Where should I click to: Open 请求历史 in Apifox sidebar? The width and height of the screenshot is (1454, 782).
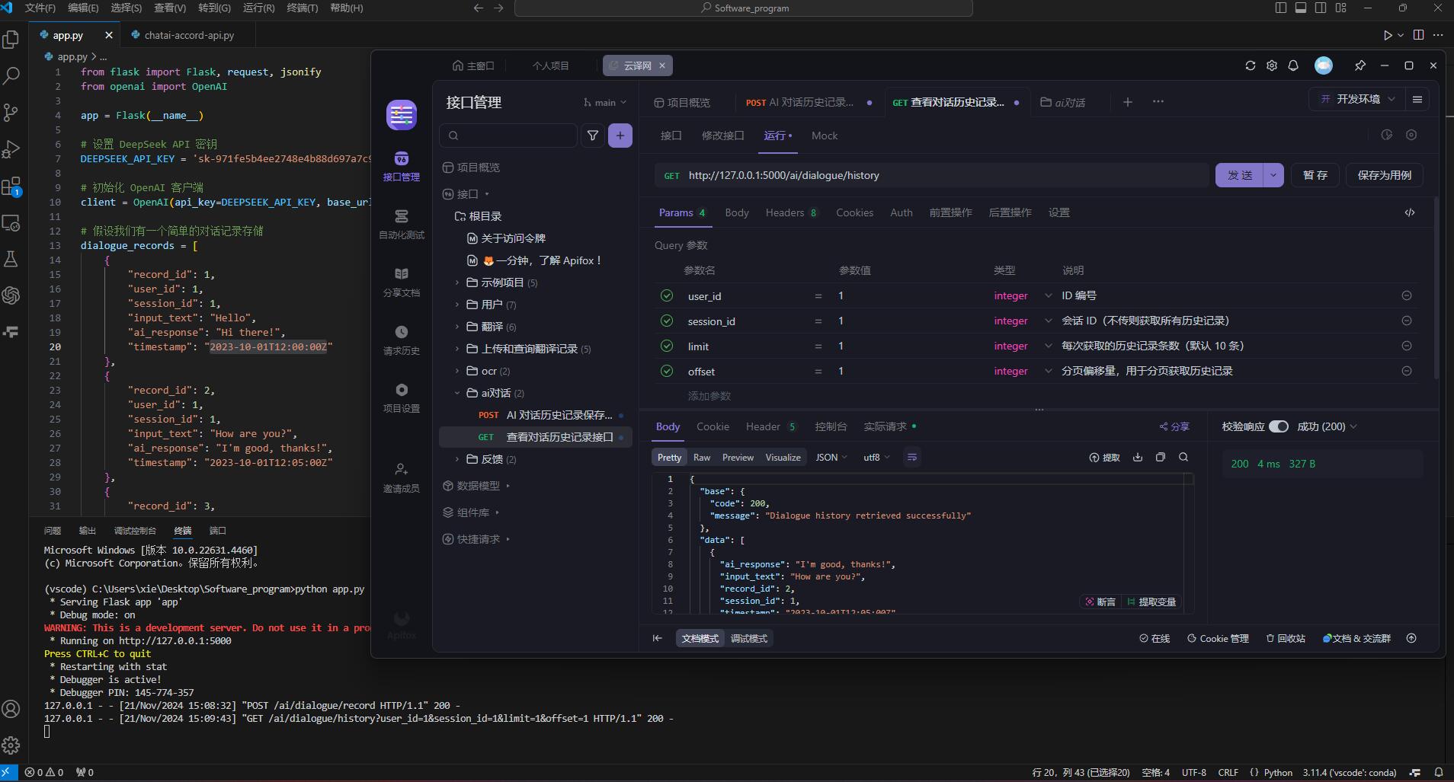(402, 340)
